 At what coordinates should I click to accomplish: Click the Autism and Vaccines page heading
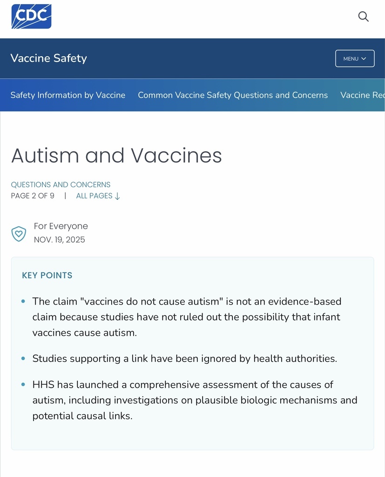click(116, 155)
